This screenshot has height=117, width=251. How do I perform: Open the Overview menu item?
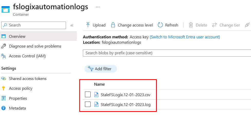click(17, 37)
